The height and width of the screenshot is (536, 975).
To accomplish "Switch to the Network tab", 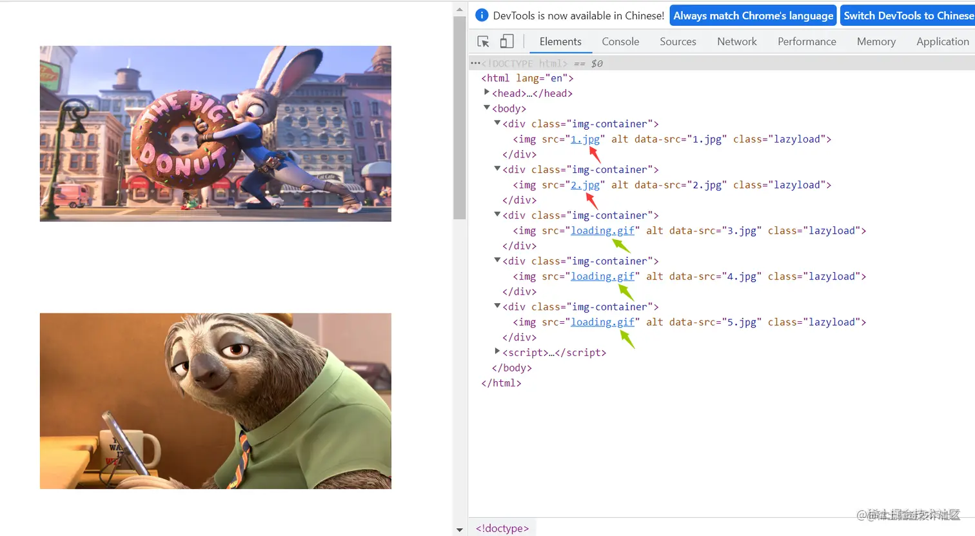I will click(x=737, y=41).
